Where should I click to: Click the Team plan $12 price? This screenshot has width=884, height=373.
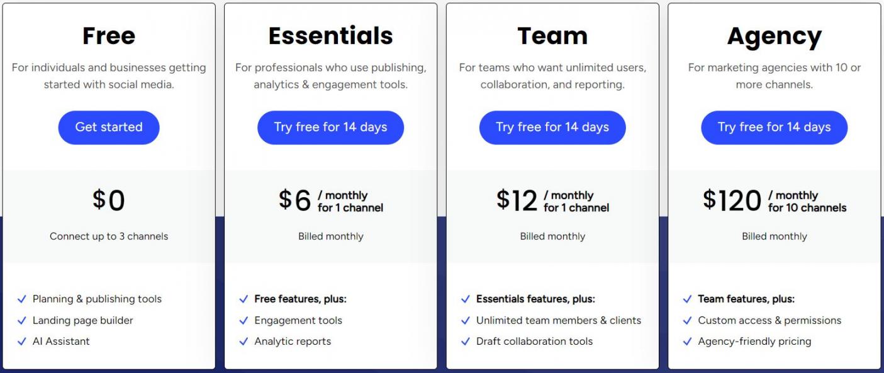point(517,200)
